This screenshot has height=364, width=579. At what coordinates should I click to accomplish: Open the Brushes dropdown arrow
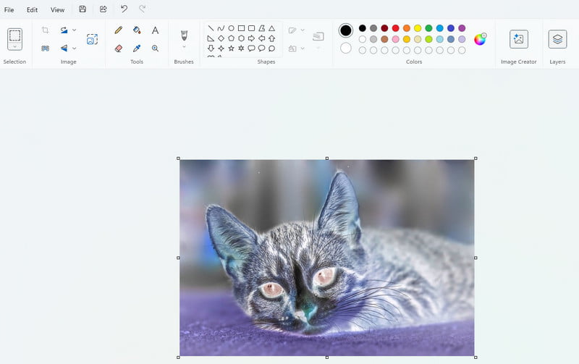[x=184, y=47]
